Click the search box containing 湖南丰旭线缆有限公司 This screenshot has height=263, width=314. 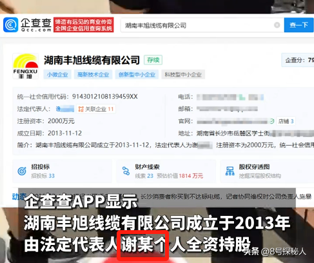coord(202,25)
